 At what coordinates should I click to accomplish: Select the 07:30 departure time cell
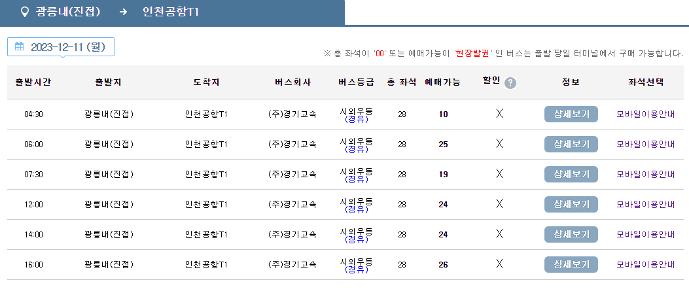tap(33, 175)
